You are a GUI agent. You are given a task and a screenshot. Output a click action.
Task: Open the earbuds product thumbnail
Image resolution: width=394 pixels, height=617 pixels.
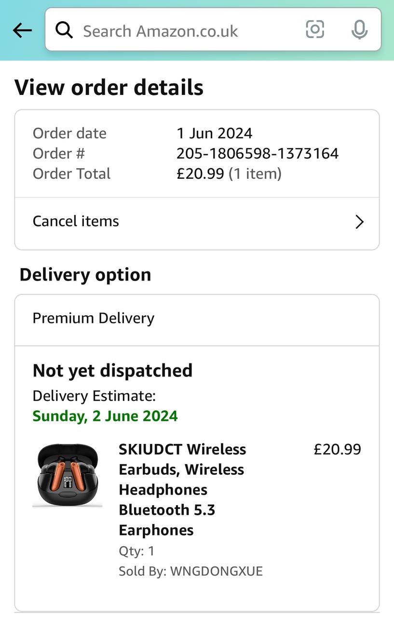tap(67, 476)
